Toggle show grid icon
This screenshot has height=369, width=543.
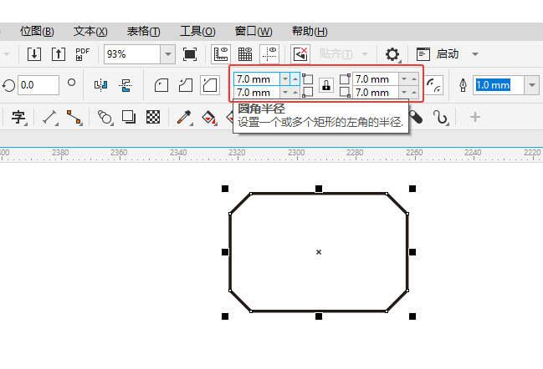tap(245, 54)
